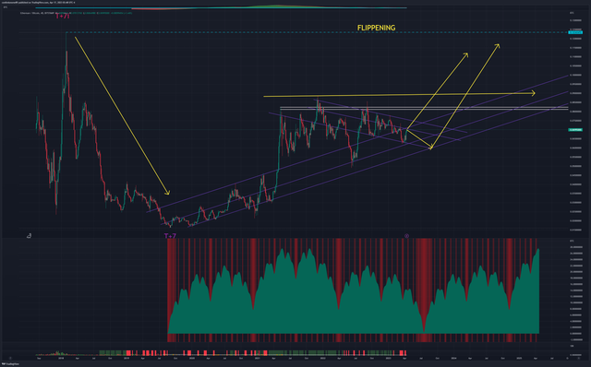The width and height of the screenshot is (591, 367).
Task: Click the tip of the long downward yellow arrow
Action: [168, 193]
